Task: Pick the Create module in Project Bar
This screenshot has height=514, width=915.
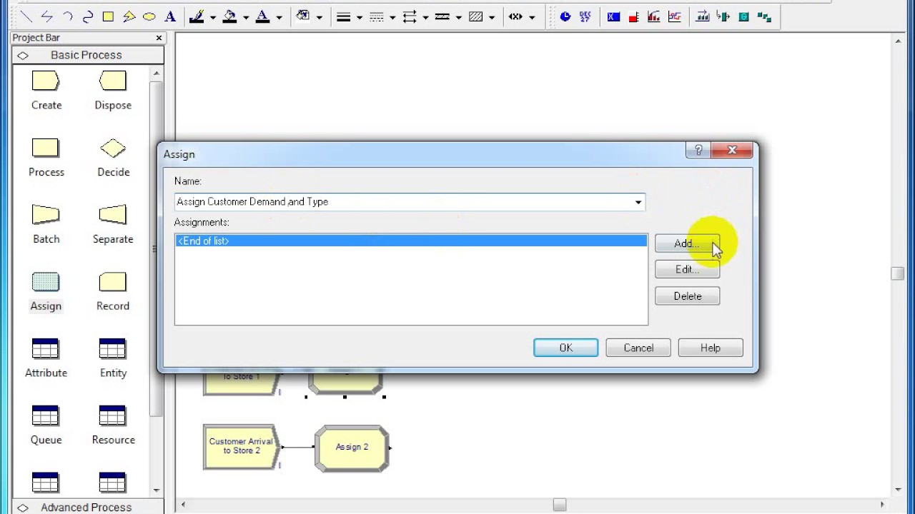Action: [x=46, y=91]
